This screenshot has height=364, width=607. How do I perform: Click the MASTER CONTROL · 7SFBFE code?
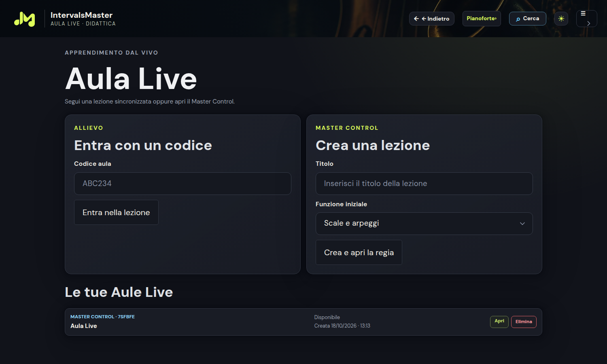coord(102,317)
